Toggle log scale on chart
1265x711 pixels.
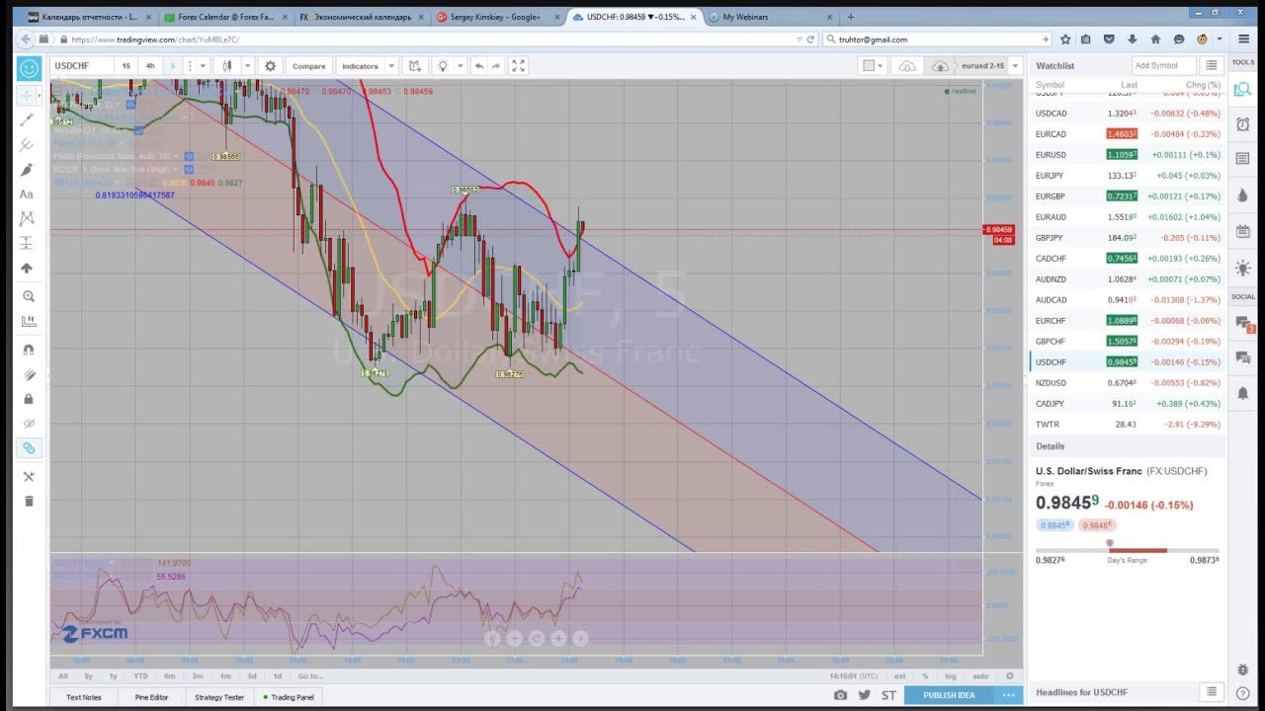[951, 675]
